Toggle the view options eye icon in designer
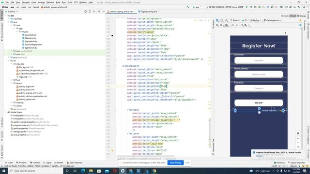The image size is (310, 174). click(x=217, y=25)
